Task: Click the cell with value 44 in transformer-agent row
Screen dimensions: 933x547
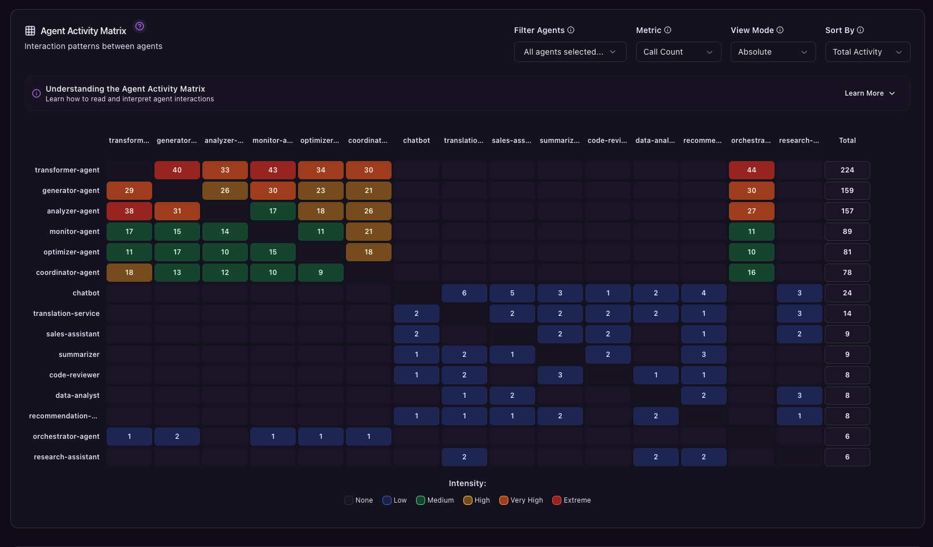Action: click(x=751, y=170)
